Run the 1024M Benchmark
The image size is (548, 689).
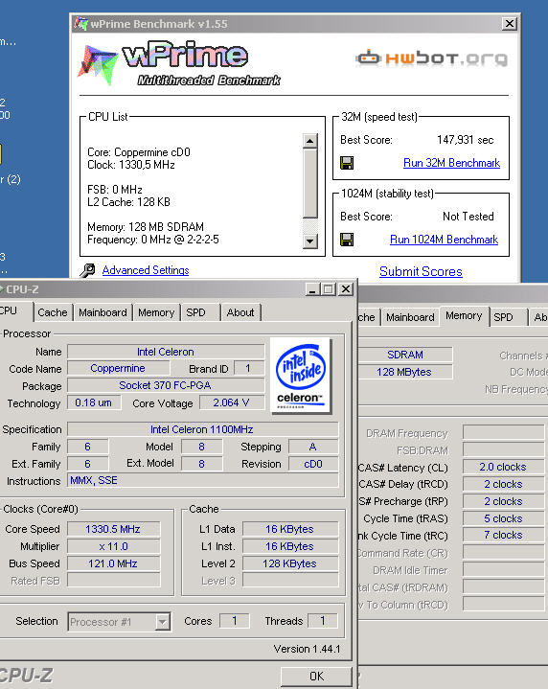[x=444, y=240]
